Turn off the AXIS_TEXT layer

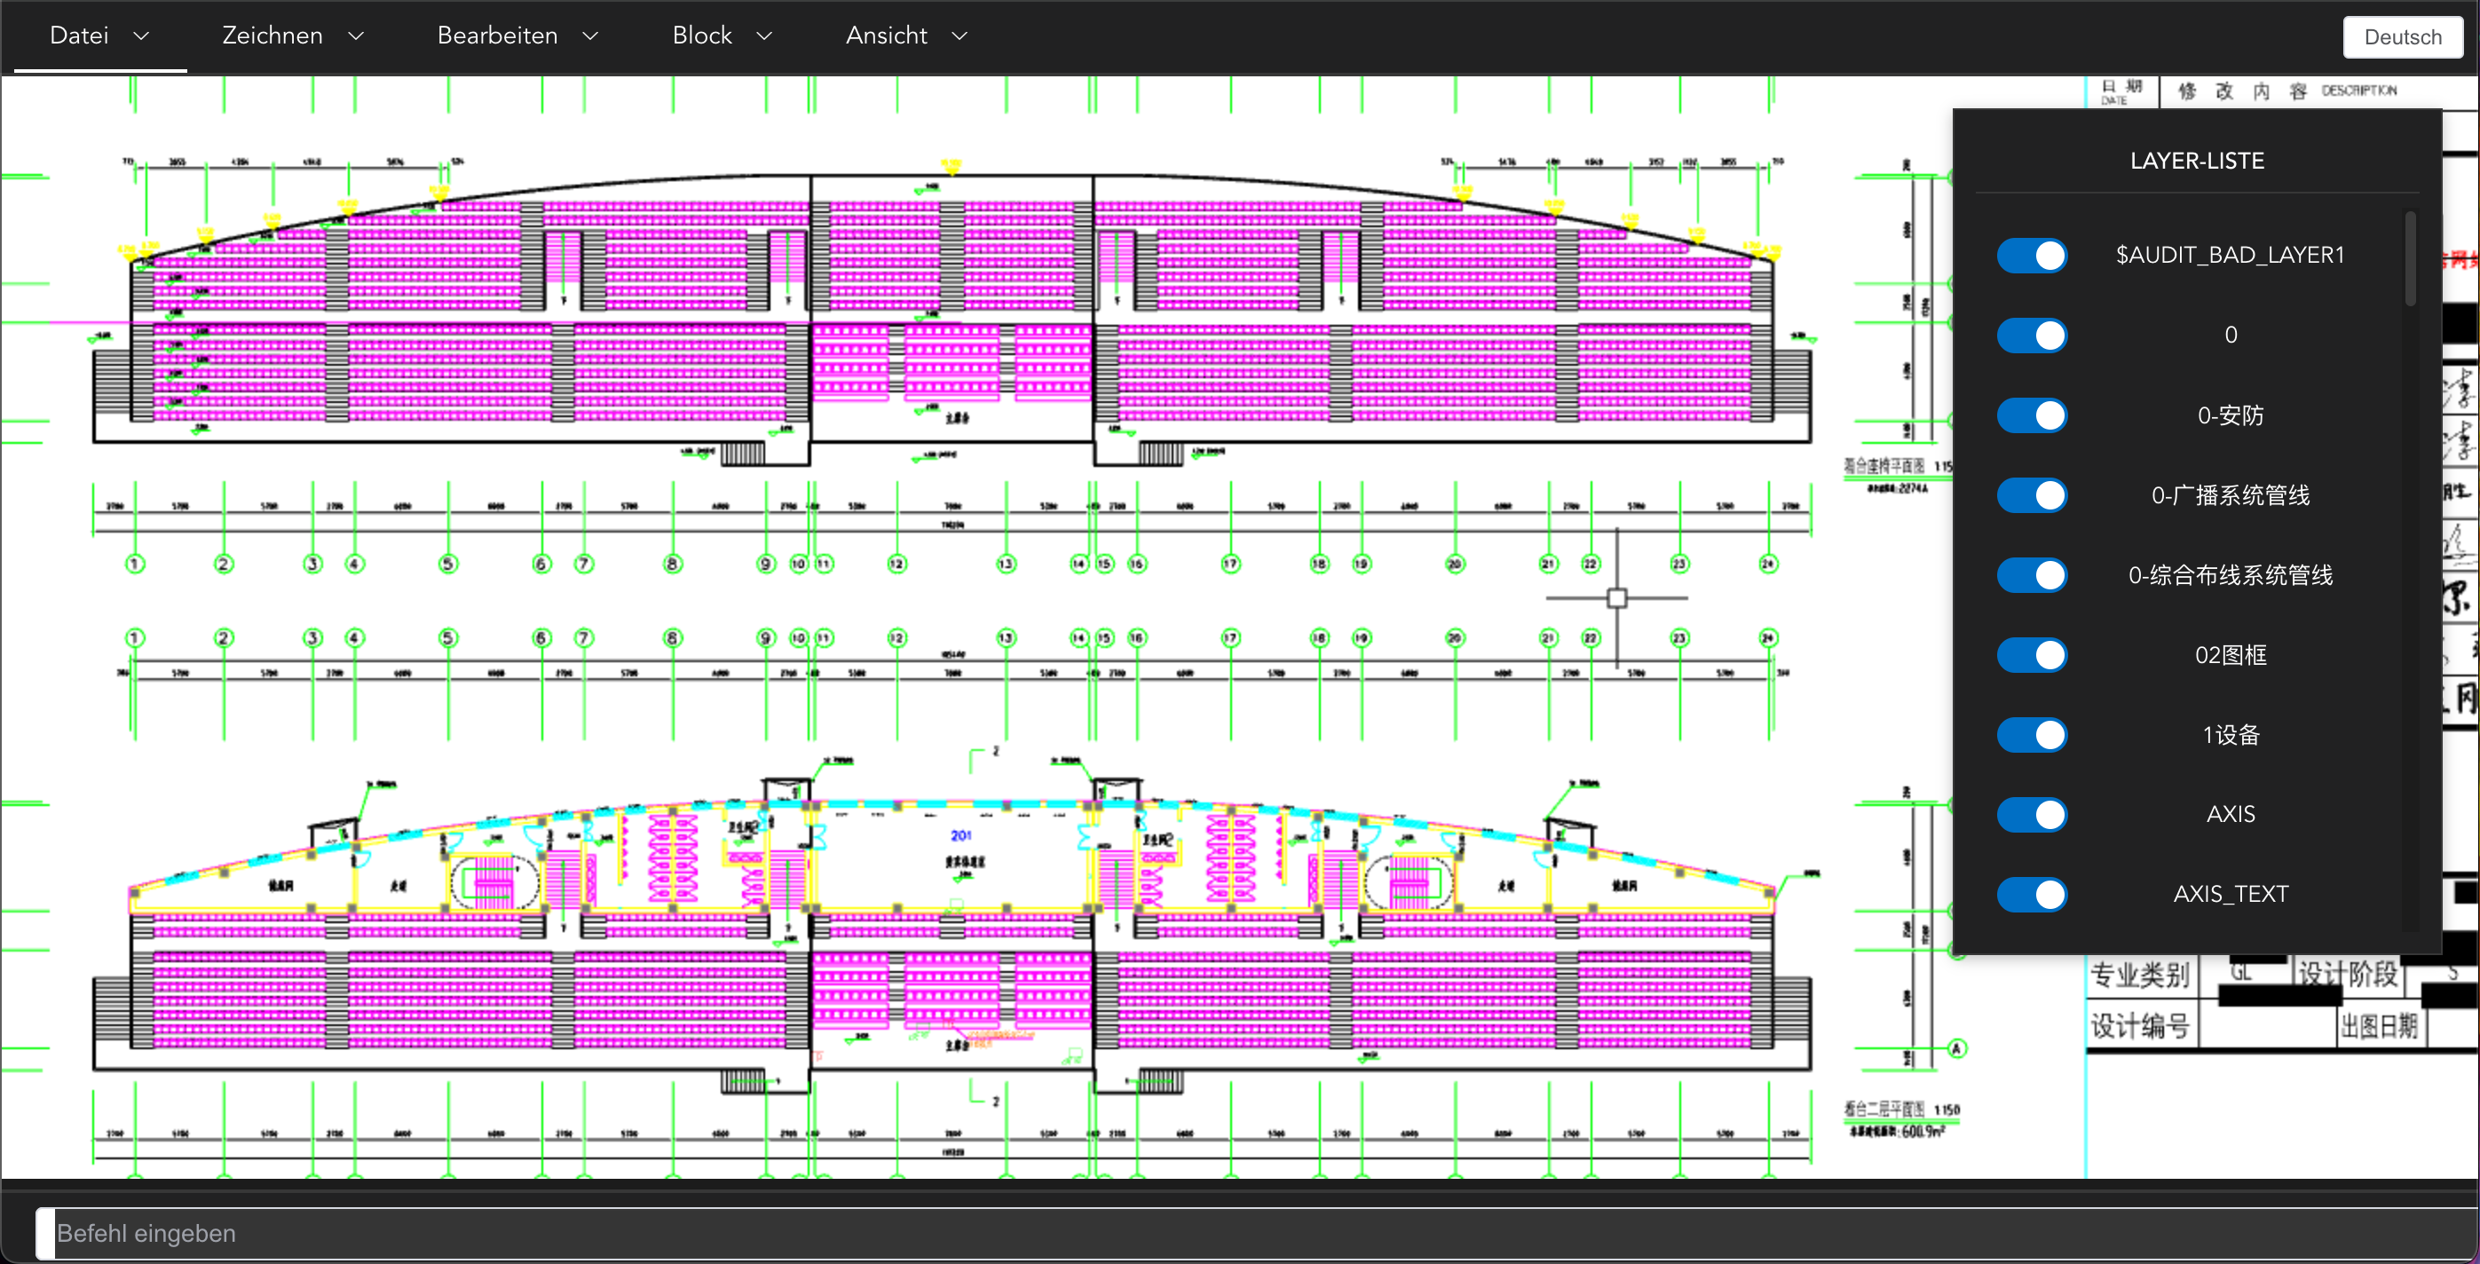coord(2032,896)
